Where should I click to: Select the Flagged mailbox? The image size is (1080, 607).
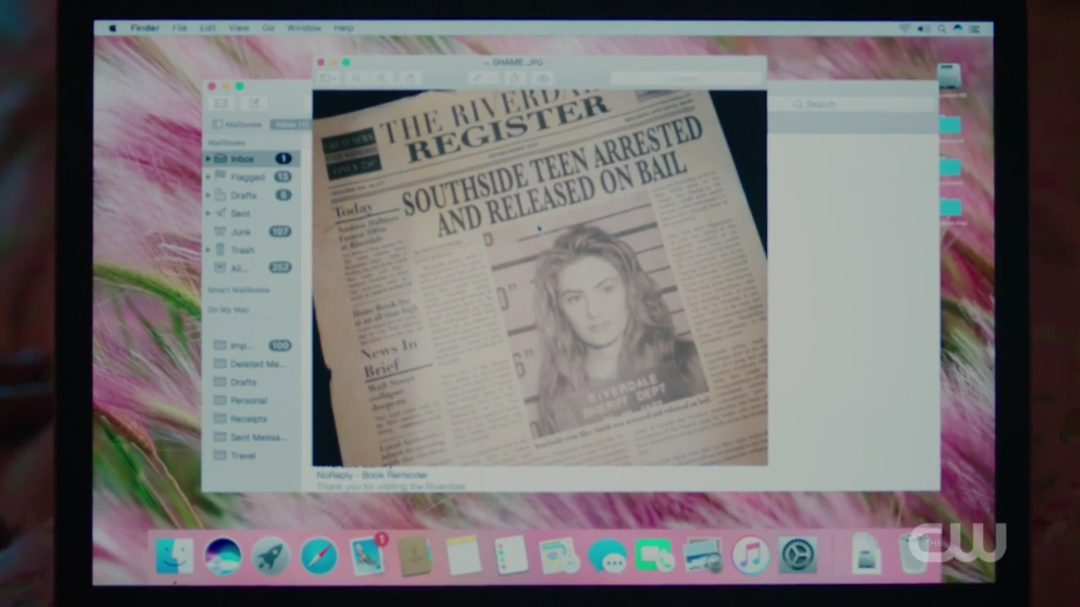click(x=252, y=177)
